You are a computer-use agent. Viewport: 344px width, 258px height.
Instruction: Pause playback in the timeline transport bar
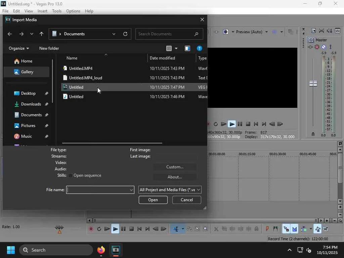124,229
